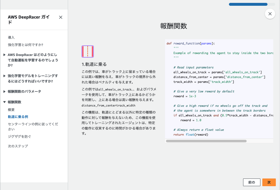Collapse the 報酬関数 section arrow
The image size is (280, 190).
tap(4, 102)
